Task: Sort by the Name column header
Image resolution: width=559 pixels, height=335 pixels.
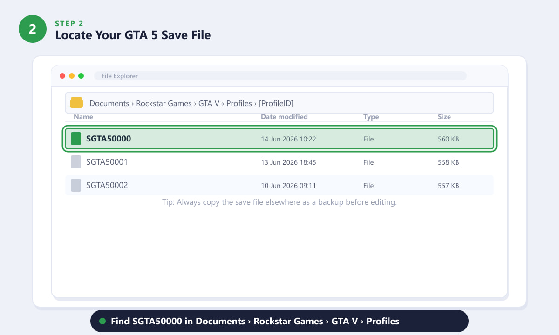Action: pyautogui.click(x=83, y=117)
